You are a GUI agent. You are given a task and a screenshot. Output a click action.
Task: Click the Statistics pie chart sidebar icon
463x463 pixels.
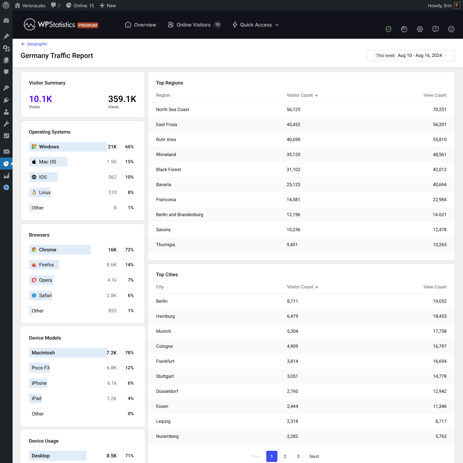(x=6, y=164)
